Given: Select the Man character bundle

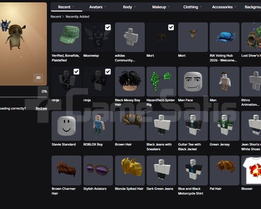Looking at the screenshot, I should (225, 82).
